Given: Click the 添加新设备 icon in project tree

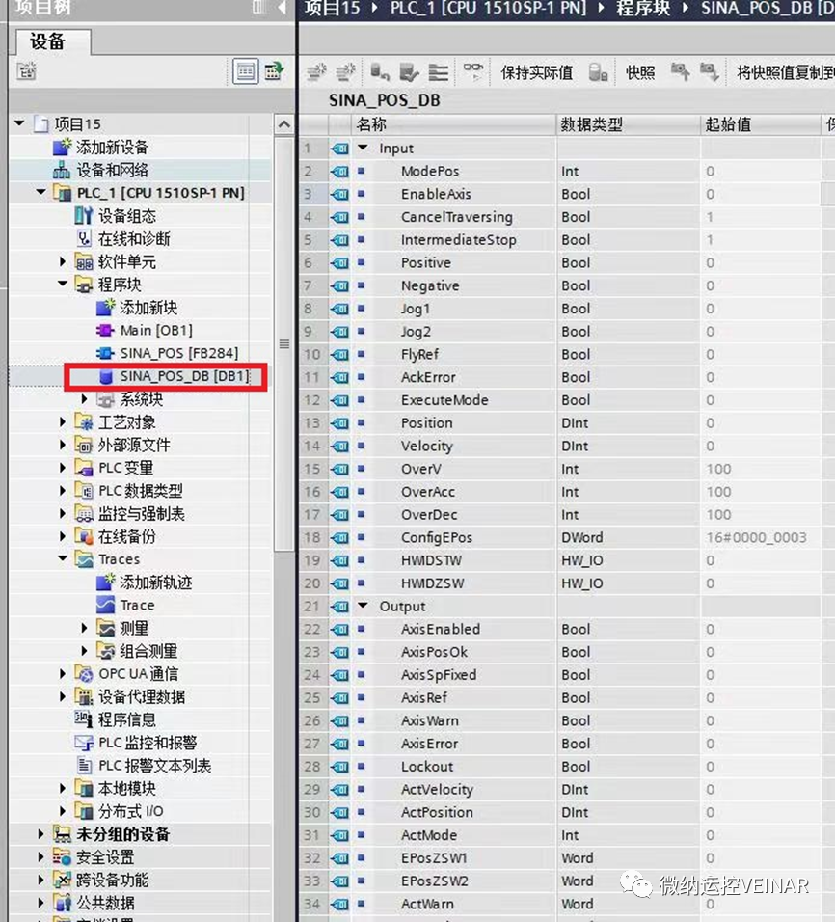Looking at the screenshot, I should click(63, 148).
